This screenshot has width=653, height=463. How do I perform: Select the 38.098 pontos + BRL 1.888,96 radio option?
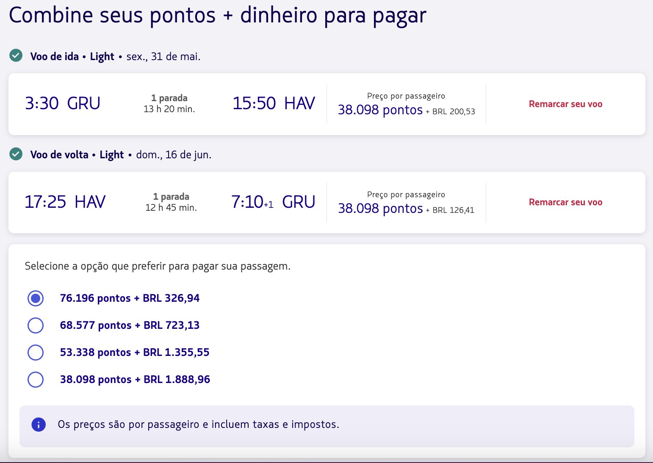click(x=36, y=380)
